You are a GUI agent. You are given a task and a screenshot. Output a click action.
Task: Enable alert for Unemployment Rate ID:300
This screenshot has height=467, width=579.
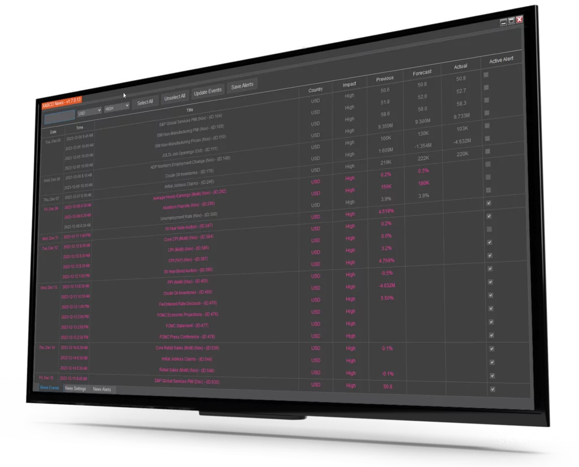[489, 190]
